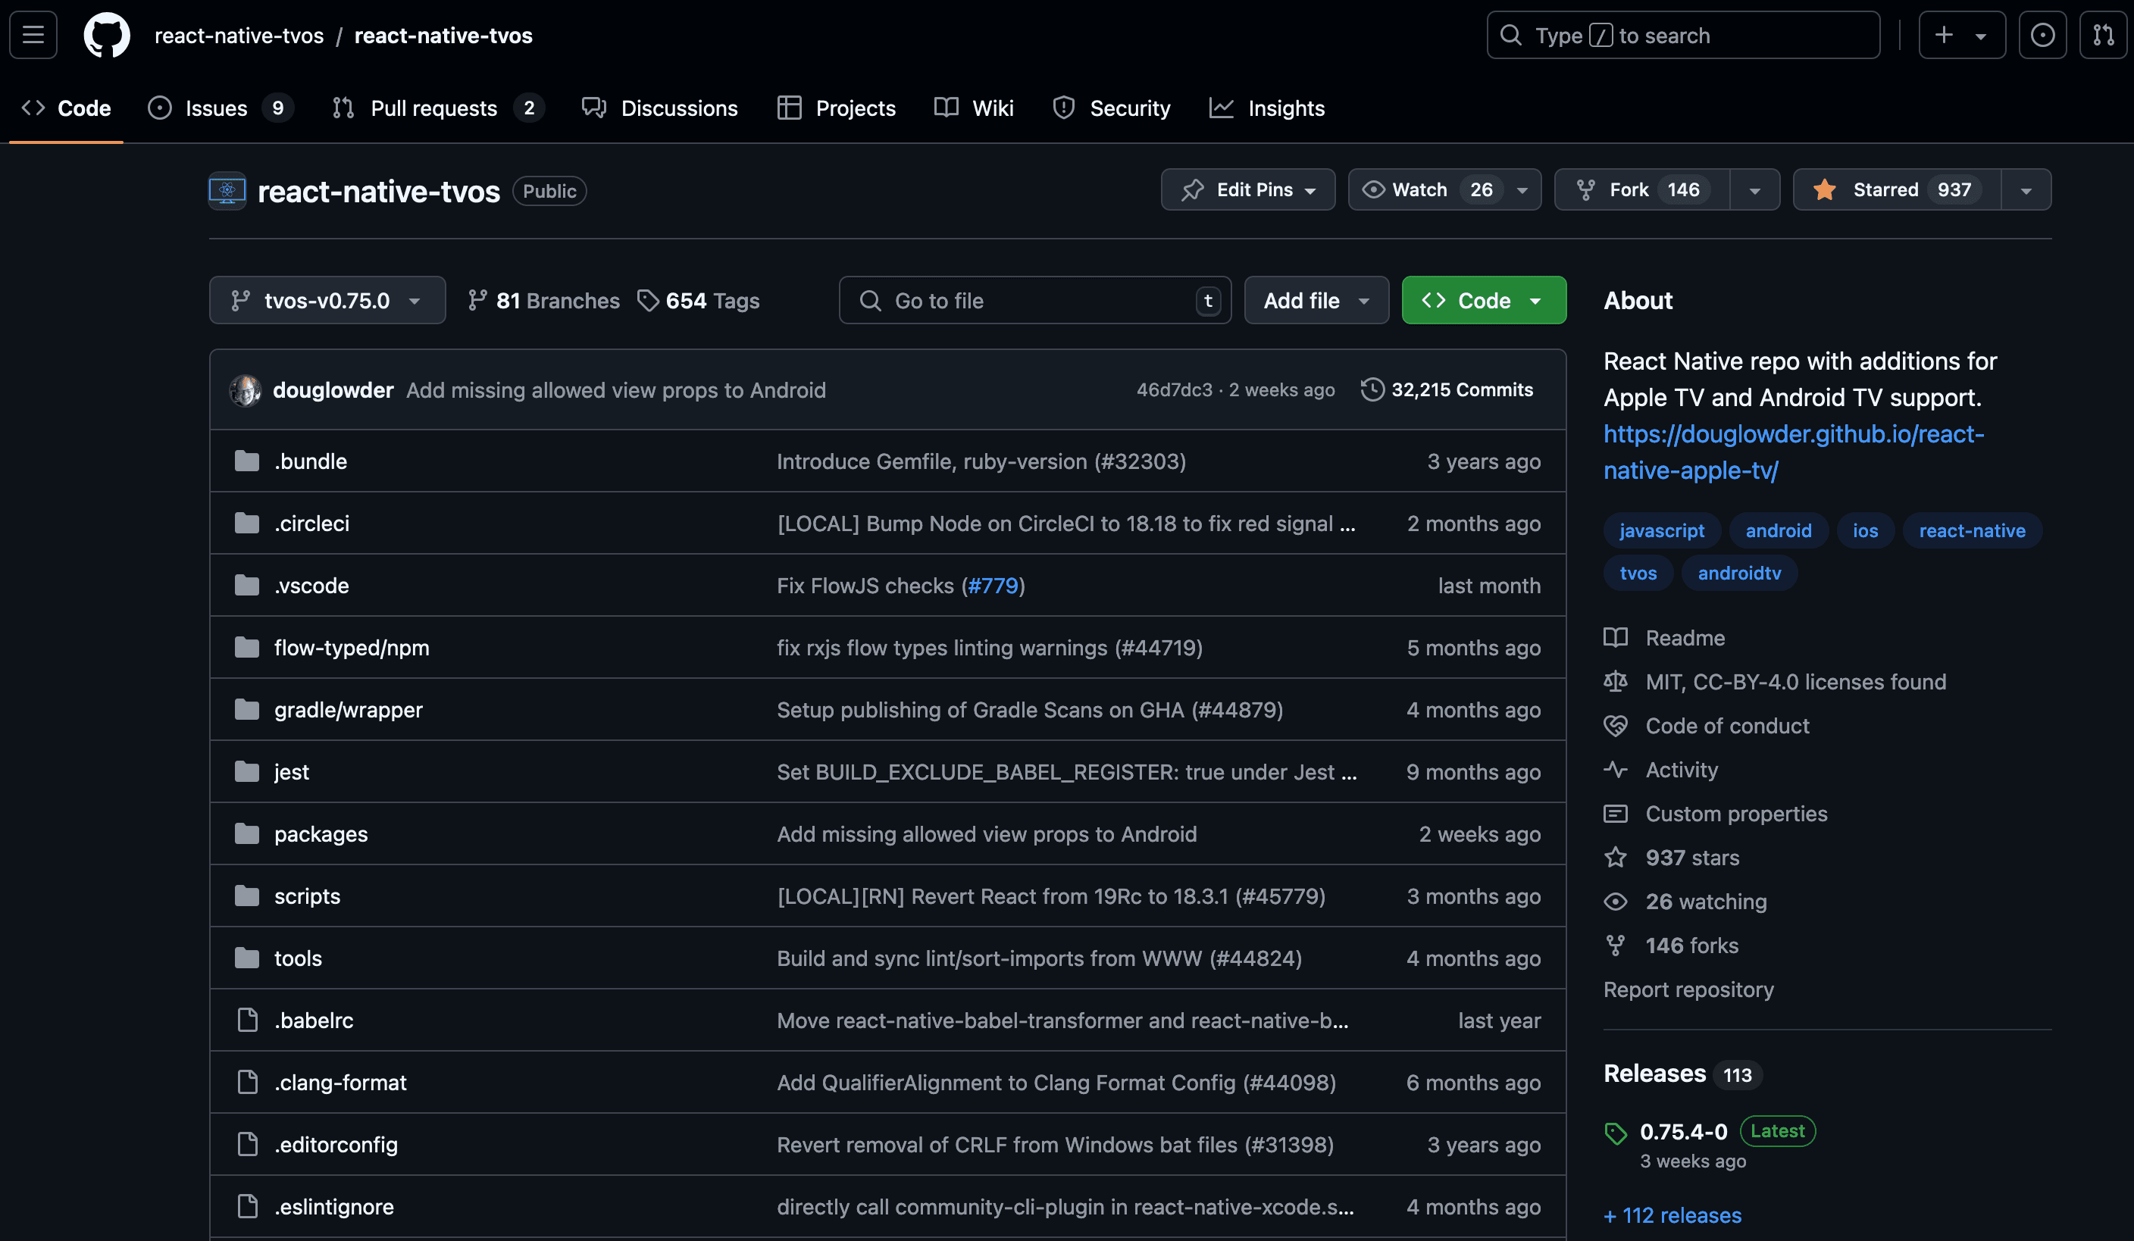Open the + 112 releases link
This screenshot has width=2134, height=1241.
click(1672, 1214)
